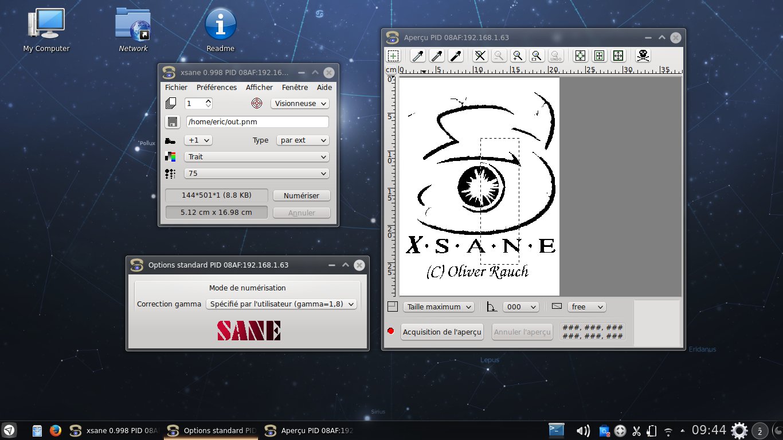Open the free aspect ratio dropdown
Image resolution: width=783 pixels, height=440 pixels.
[x=587, y=307]
